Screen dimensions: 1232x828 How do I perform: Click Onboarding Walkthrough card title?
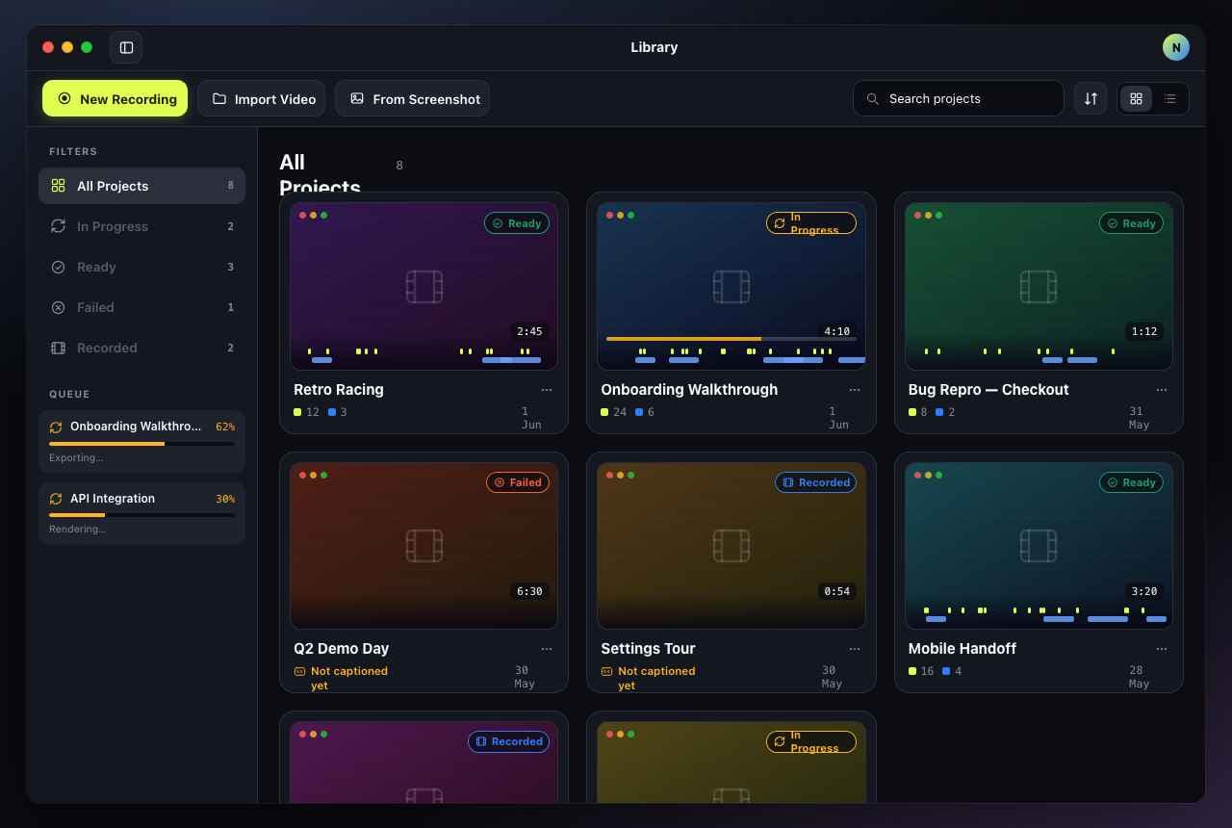(x=689, y=390)
